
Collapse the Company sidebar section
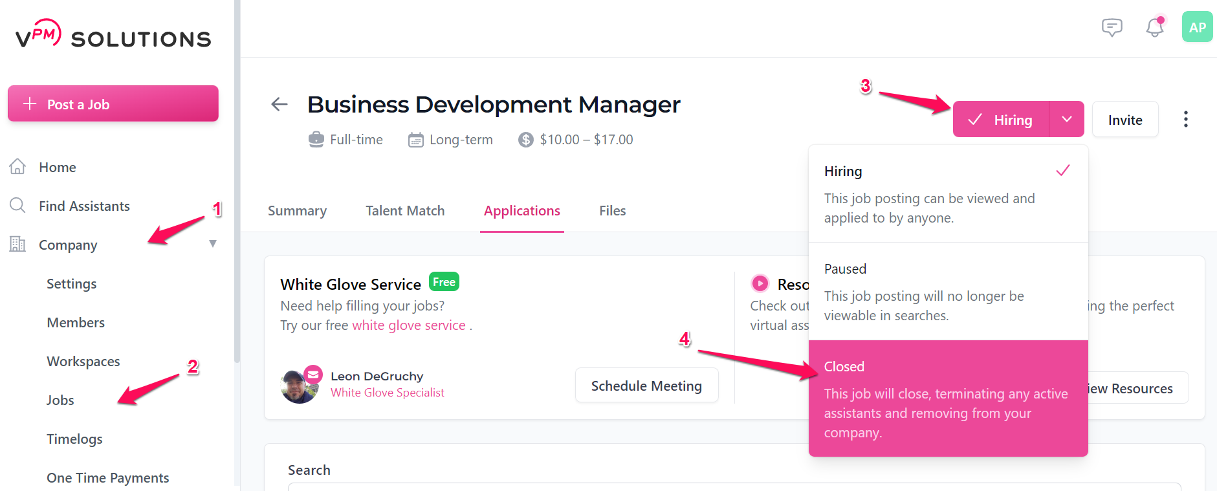[213, 244]
